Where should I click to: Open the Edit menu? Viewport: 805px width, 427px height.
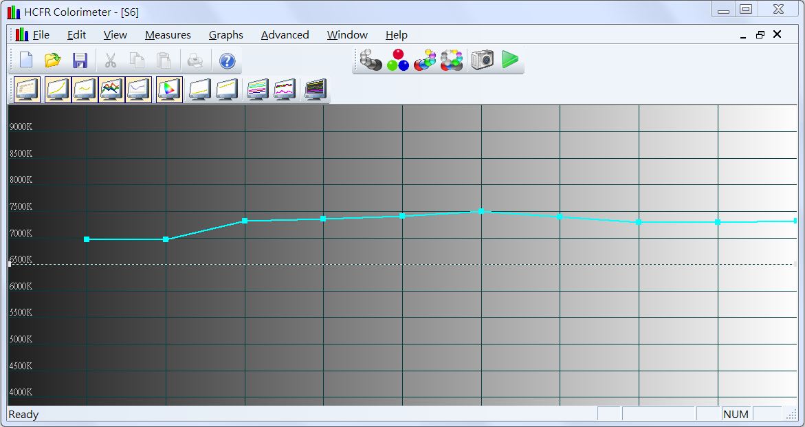(76, 35)
